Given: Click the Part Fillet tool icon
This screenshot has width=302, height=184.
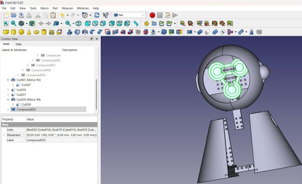Looking at the screenshot, I should (93, 32).
